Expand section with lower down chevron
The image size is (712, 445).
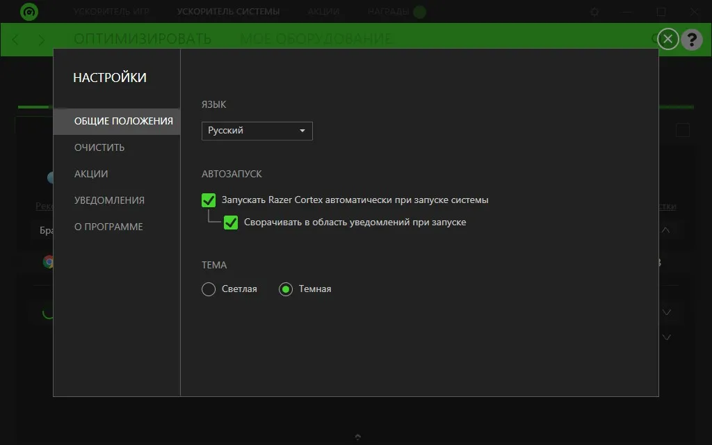[x=667, y=337]
